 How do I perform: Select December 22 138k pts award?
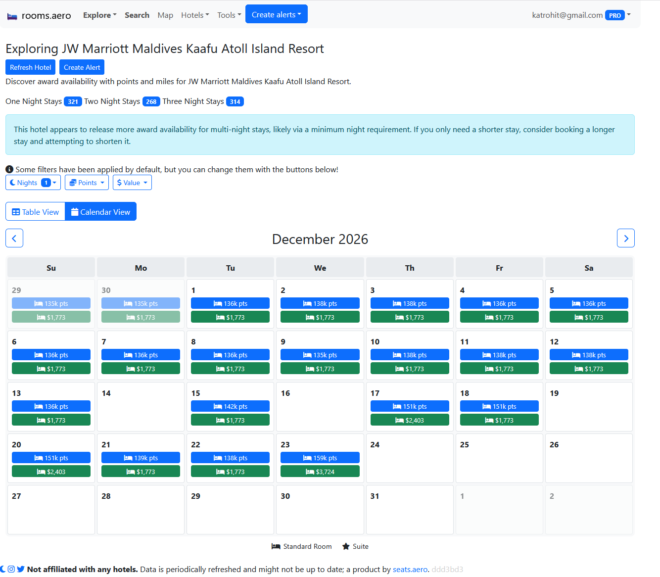231,458
